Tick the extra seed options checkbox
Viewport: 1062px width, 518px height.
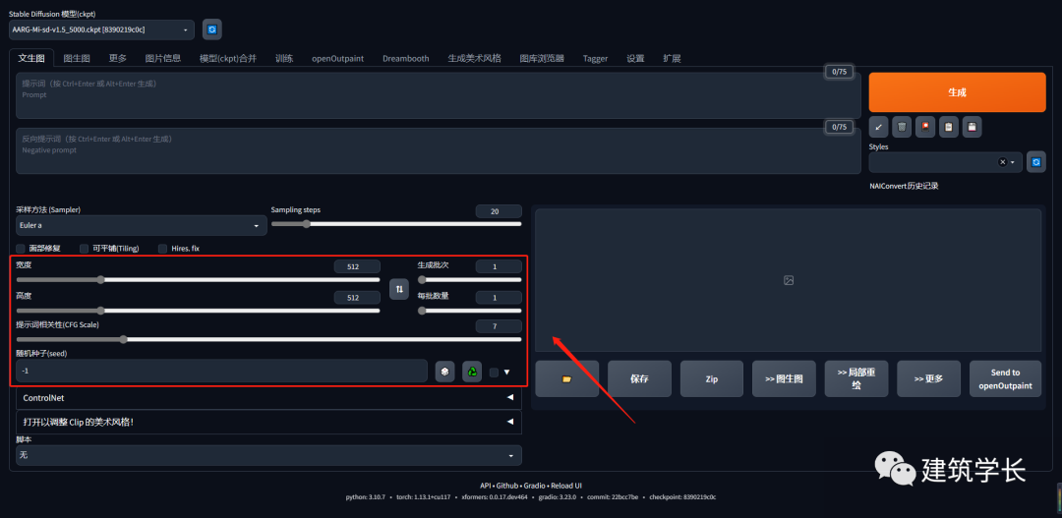pyautogui.click(x=494, y=372)
